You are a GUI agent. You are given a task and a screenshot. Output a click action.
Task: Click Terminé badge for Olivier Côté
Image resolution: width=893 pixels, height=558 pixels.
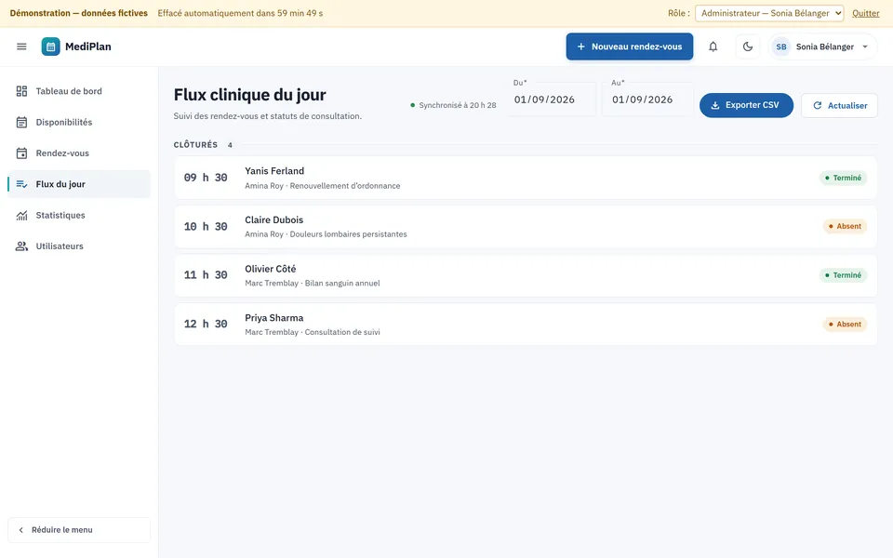(x=843, y=275)
